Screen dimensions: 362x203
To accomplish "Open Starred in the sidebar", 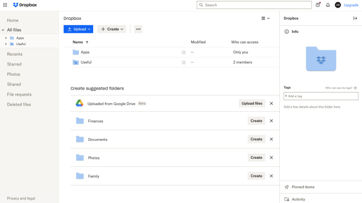I will coord(14,64).
